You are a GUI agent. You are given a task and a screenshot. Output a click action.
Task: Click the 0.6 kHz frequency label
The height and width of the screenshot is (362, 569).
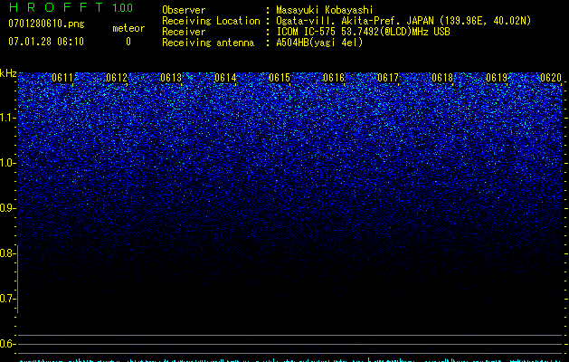(x=7, y=344)
